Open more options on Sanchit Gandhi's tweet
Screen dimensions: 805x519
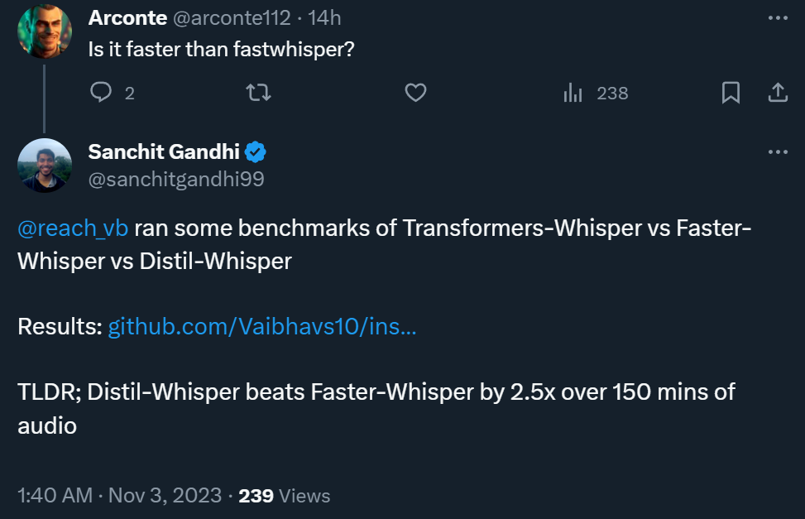click(778, 152)
